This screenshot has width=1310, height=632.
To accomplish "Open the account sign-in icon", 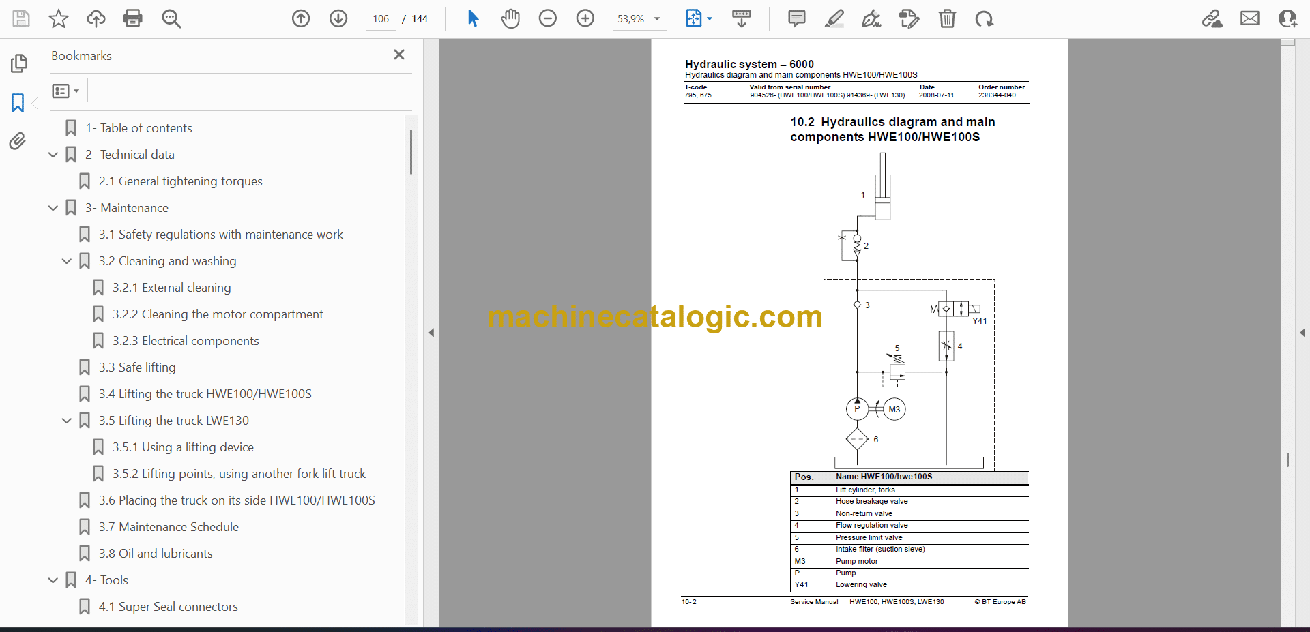I will pyautogui.click(x=1287, y=18).
